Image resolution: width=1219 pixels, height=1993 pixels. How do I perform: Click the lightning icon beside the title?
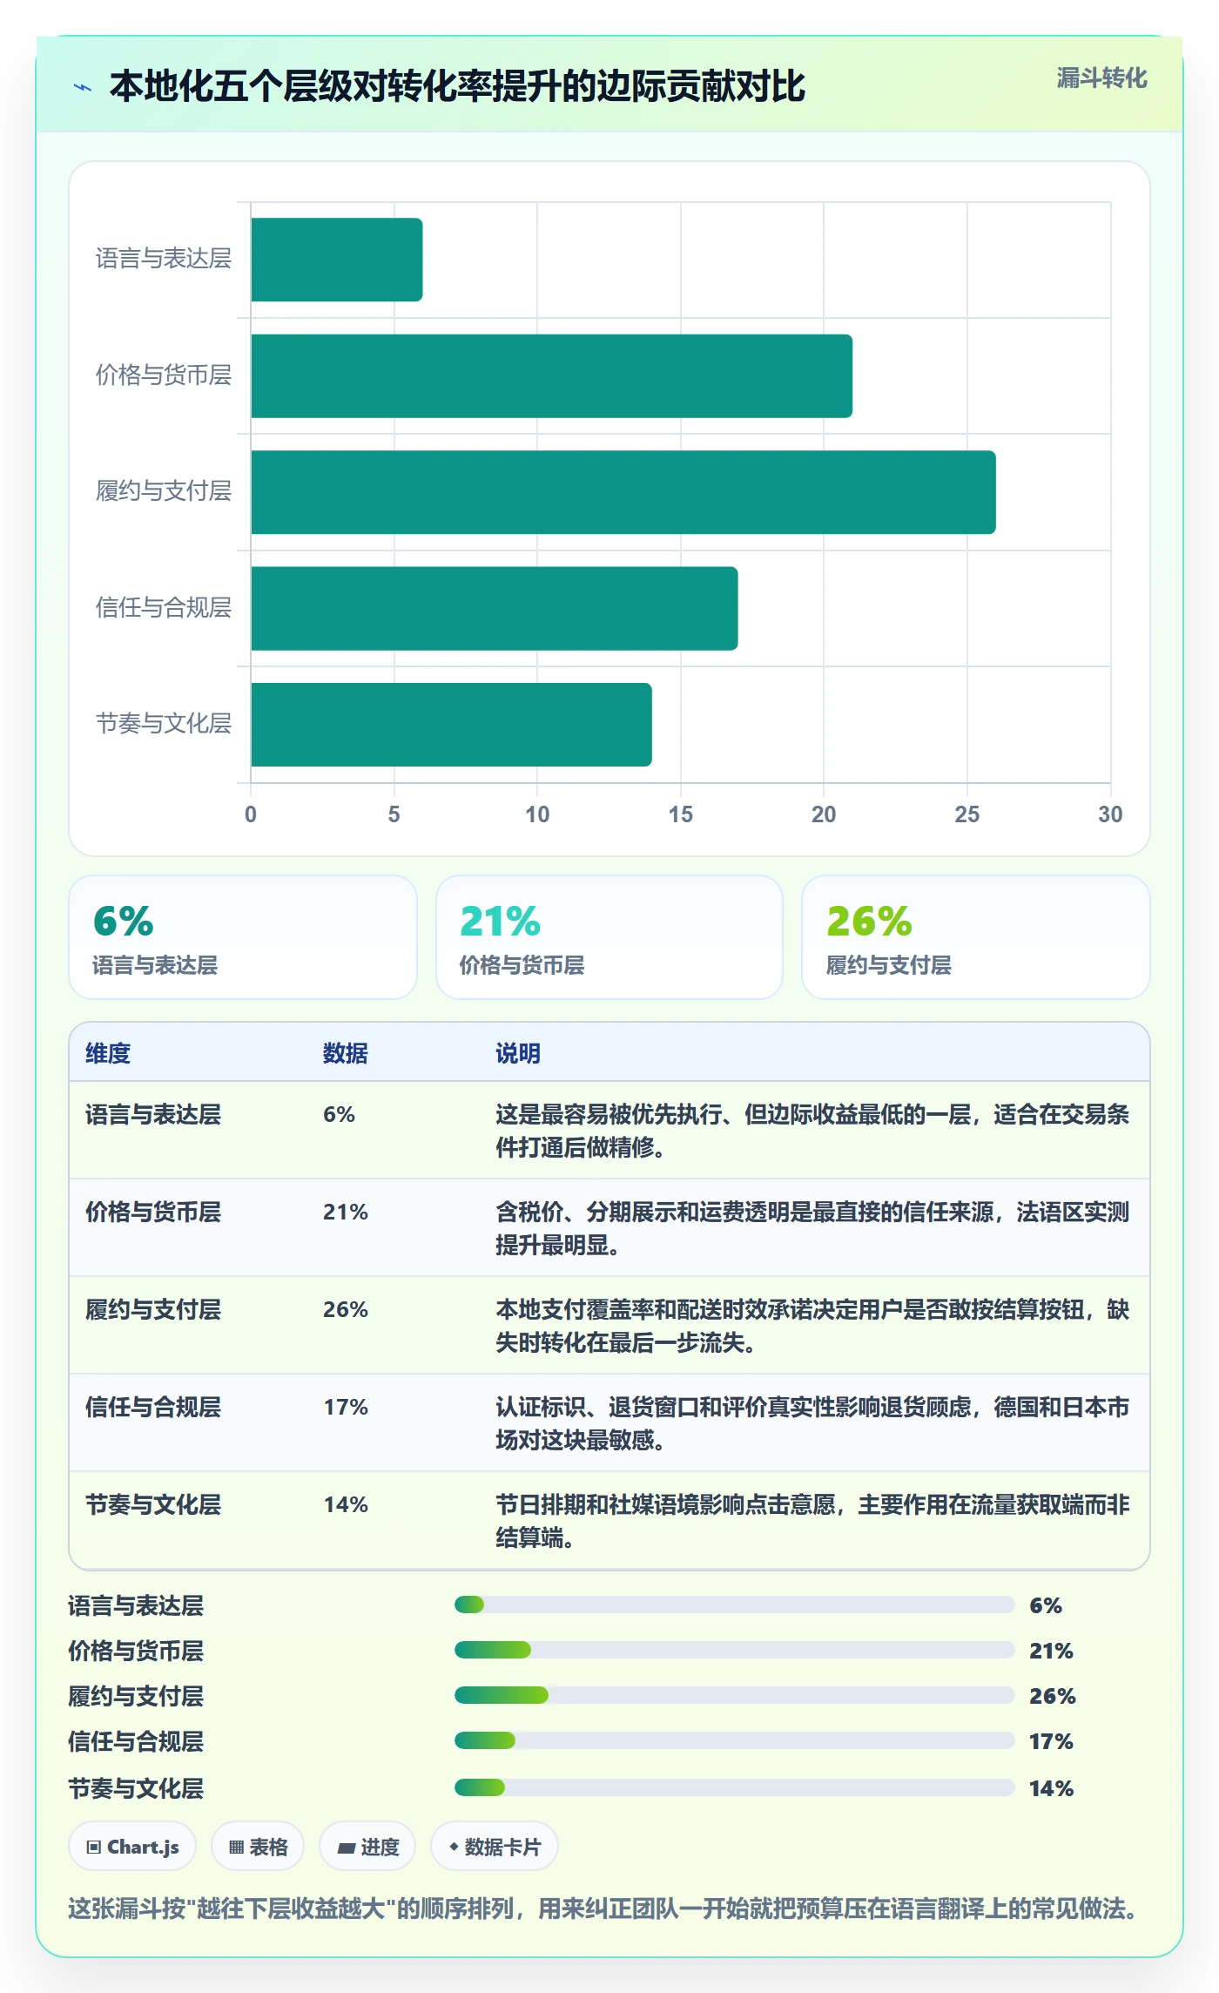point(83,87)
